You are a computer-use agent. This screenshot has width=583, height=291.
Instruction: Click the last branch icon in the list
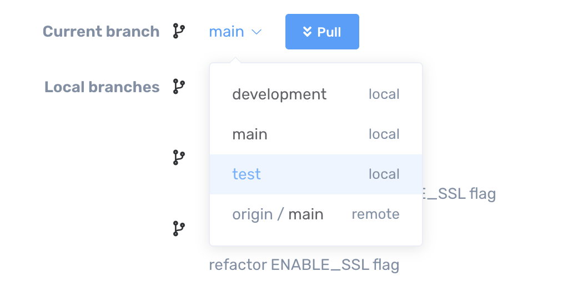click(178, 228)
